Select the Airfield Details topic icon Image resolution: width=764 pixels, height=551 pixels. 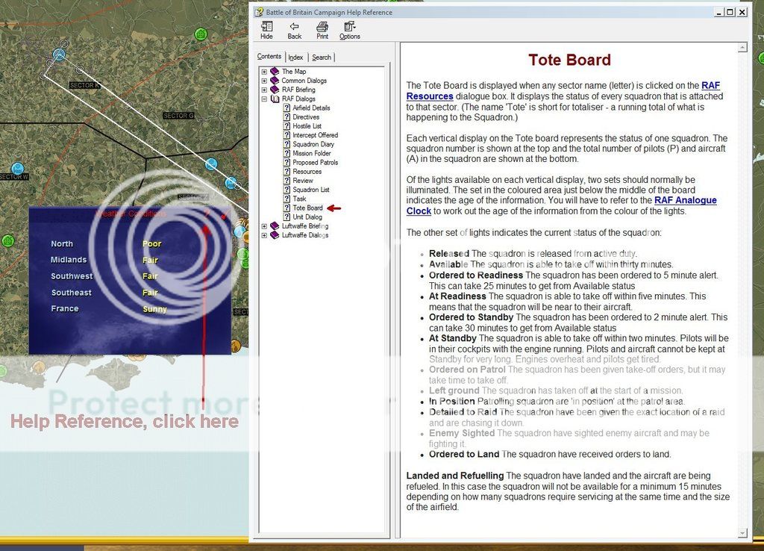[287, 108]
